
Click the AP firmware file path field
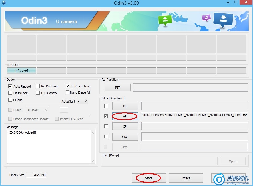click(194, 116)
